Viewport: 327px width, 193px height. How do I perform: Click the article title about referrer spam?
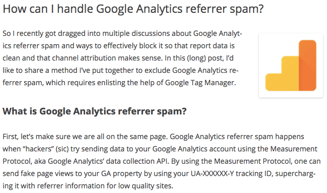point(133,9)
